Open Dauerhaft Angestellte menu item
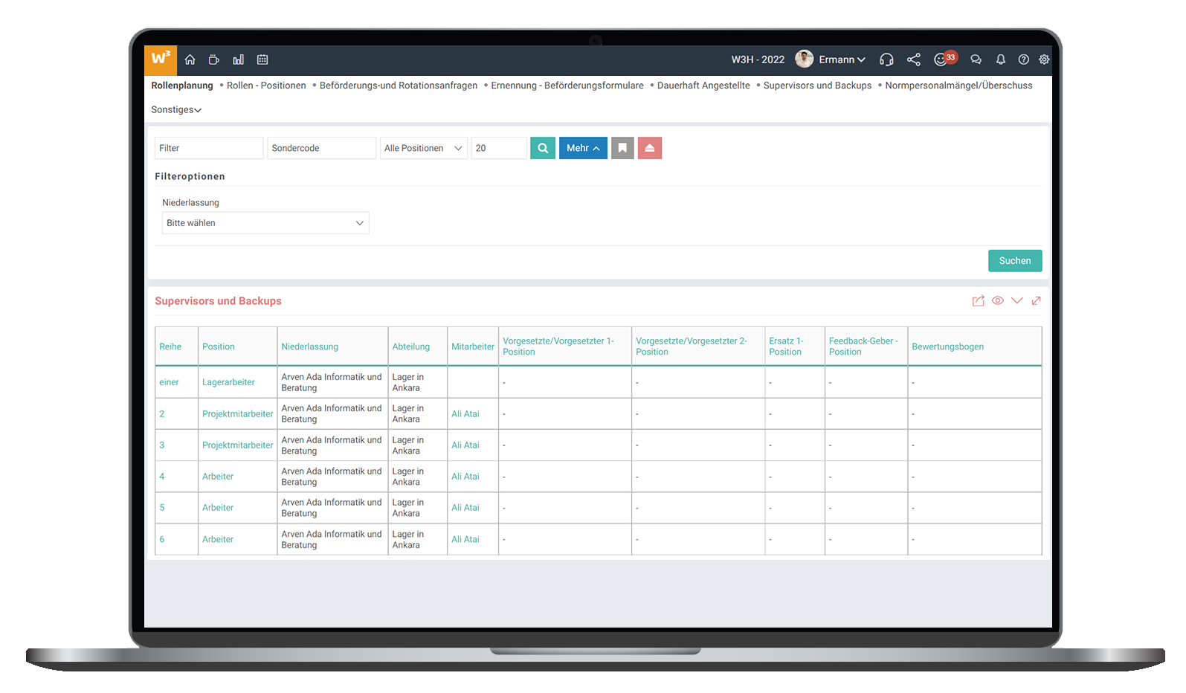This screenshot has width=1186, height=693. (x=703, y=86)
